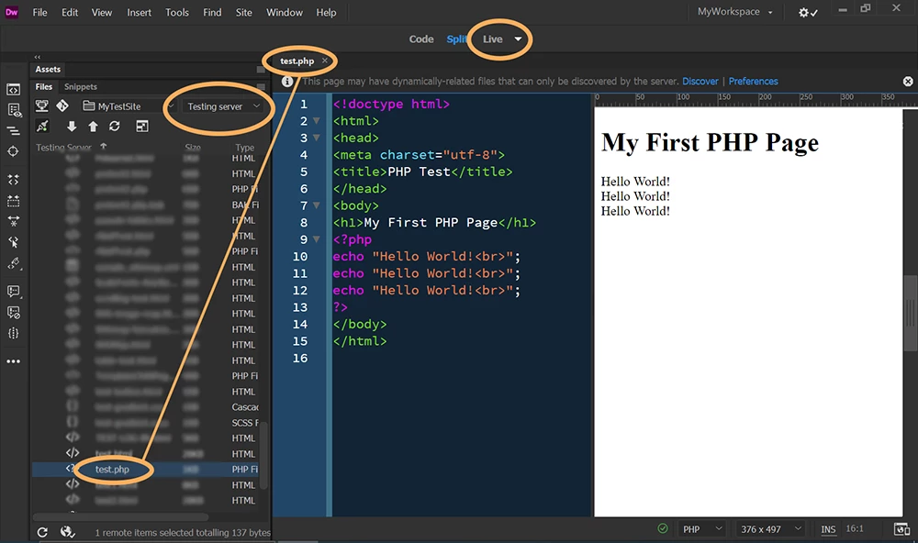The width and height of the screenshot is (918, 543).
Task: Switch to Live view
Action: click(492, 39)
